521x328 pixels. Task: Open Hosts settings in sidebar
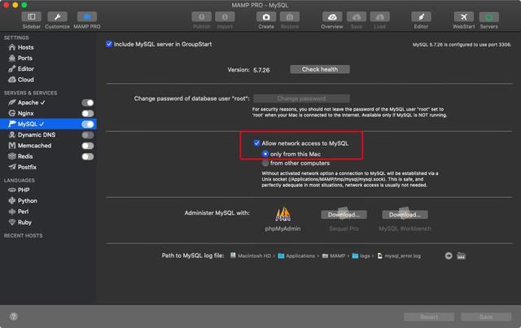pyautogui.click(x=21, y=47)
